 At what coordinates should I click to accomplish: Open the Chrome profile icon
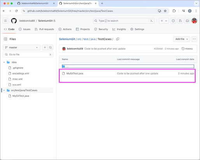pyautogui.click(x=190, y=11)
